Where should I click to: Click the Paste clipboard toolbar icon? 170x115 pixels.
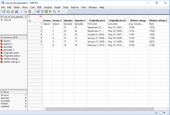30,11
